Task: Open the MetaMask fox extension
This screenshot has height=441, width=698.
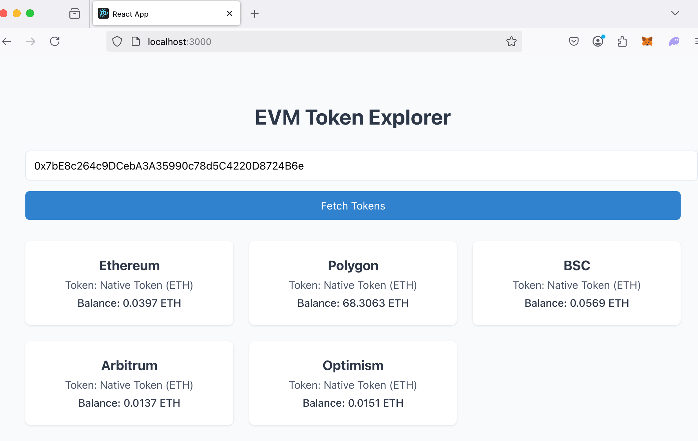Action: click(647, 41)
